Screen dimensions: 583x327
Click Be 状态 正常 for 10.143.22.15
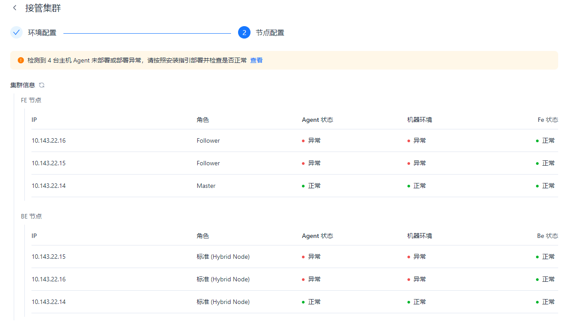pos(545,257)
